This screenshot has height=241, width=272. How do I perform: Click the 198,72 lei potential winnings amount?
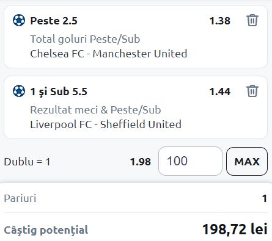pyautogui.click(x=235, y=229)
